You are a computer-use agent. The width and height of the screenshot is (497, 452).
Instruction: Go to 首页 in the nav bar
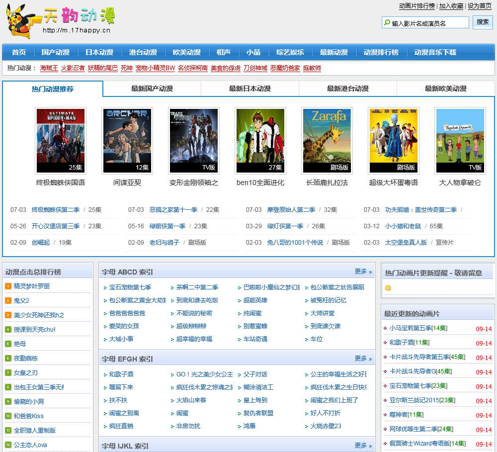point(19,52)
